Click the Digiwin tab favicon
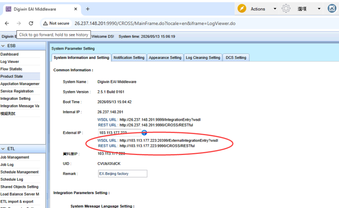Screen dimensions: 339x208 9,9
